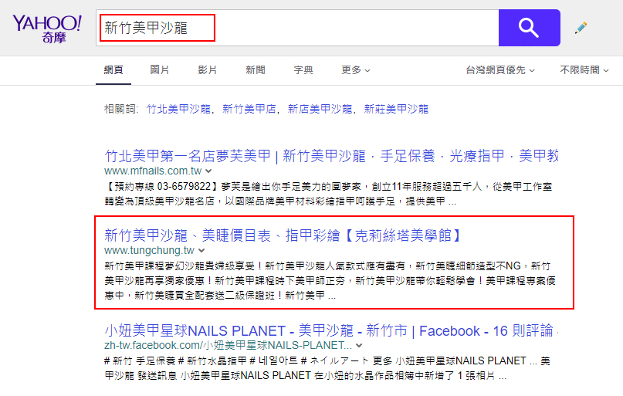The width and height of the screenshot is (623, 396).
Task: Open result 克莉絲塔美學館 title link
Action: click(283, 235)
